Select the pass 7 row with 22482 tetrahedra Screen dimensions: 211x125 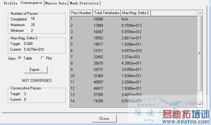(x=134, y=57)
